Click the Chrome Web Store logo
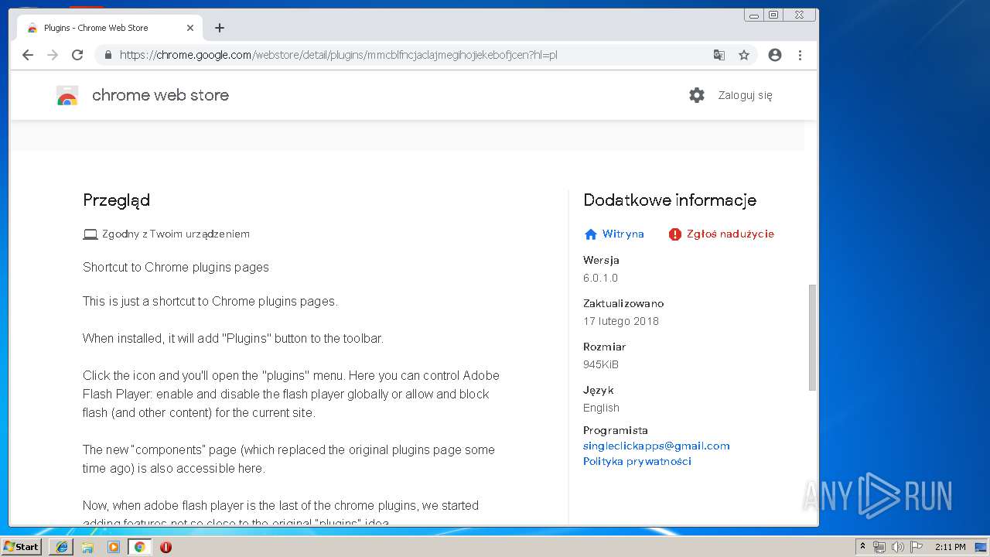This screenshot has width=990, height=557. coord(67,95)
